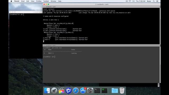Click the st_thor stonith resource row
169x95 pixels.
point(62,29)
